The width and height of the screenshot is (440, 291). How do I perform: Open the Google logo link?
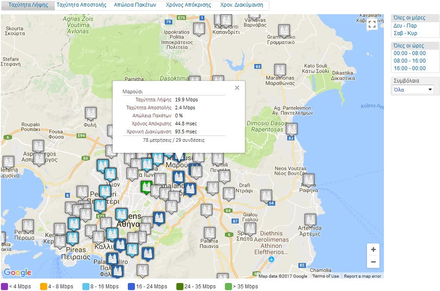tap(17, 272)
